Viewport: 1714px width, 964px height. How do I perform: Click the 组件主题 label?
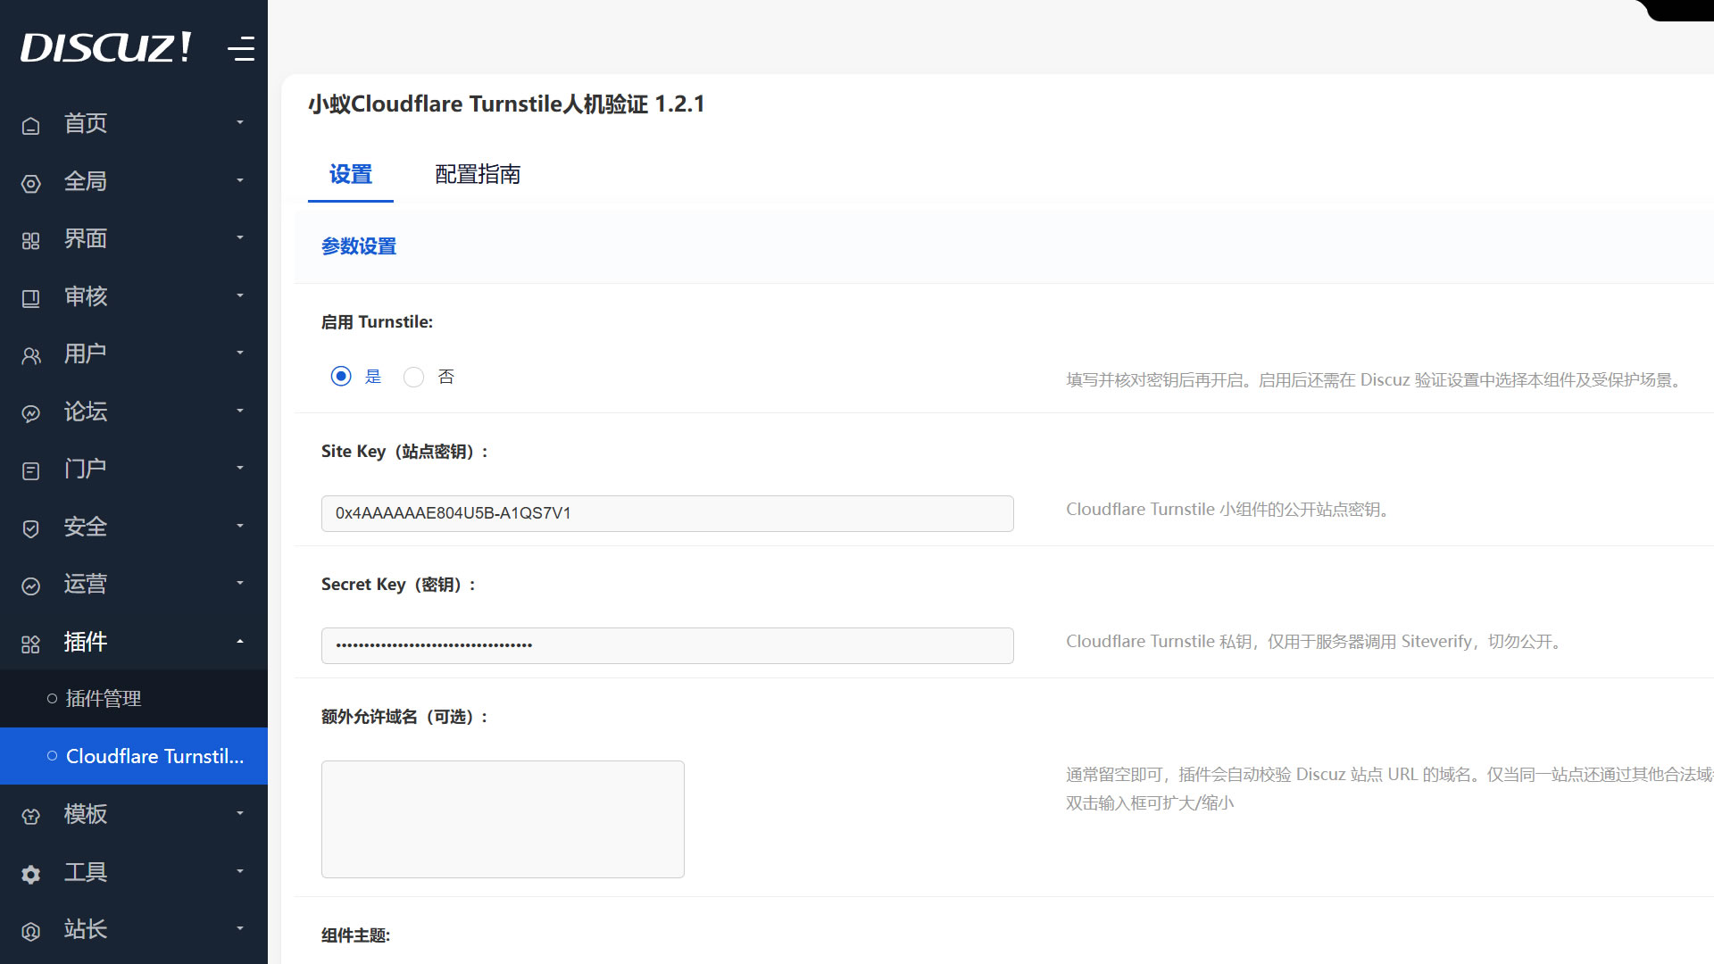tap(355, 935)
